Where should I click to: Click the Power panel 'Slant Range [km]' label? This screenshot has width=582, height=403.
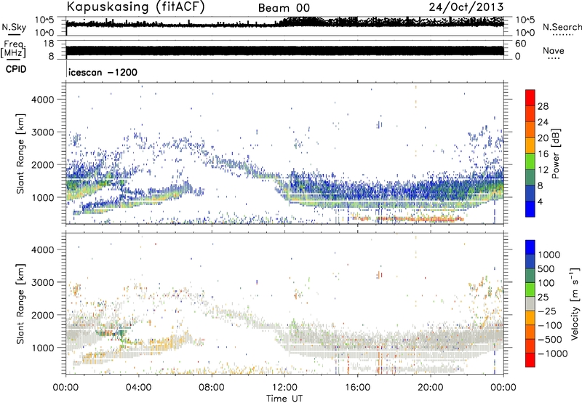coord(20,153)
